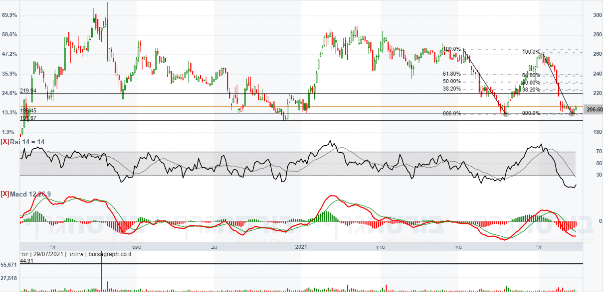Screen dimensions: 603x292
Task: Click the 69.9% left axis label
Action: (10, 15)
